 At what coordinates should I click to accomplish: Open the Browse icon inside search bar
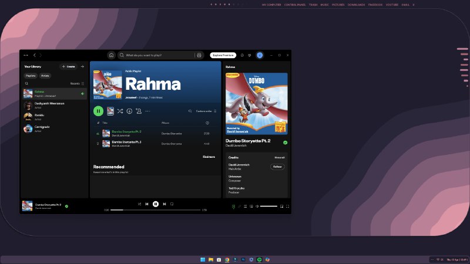tap(199, 55)
